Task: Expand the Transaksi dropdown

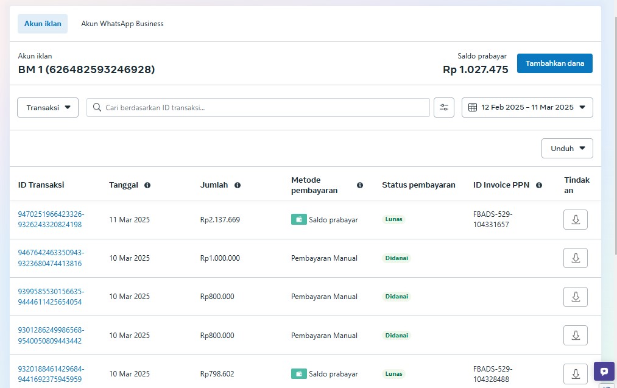Action: (48, 107)
